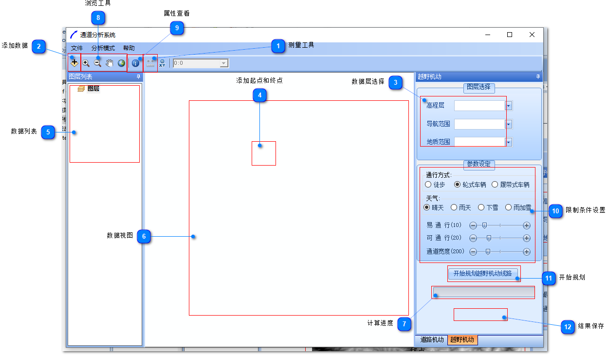Screen dimensions: 607x356
Task: Expand the 导航范围 dropdown list
Action: coord(509,124)
